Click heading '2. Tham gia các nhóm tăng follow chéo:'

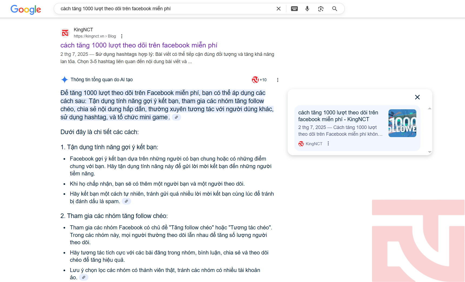tap(114, 216)
